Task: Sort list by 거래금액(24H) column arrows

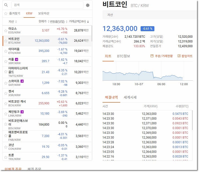Action: point(88,22)
